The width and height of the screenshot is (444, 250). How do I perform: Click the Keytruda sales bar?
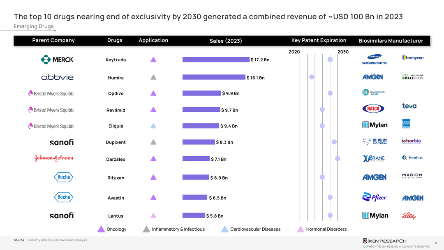tap(216, 60)
